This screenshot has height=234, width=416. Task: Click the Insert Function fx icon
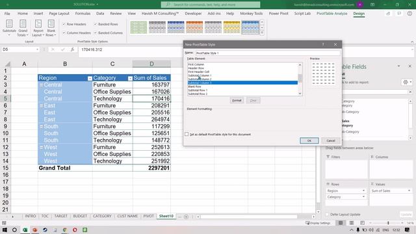pyautogui.click(x=72, y=49)
